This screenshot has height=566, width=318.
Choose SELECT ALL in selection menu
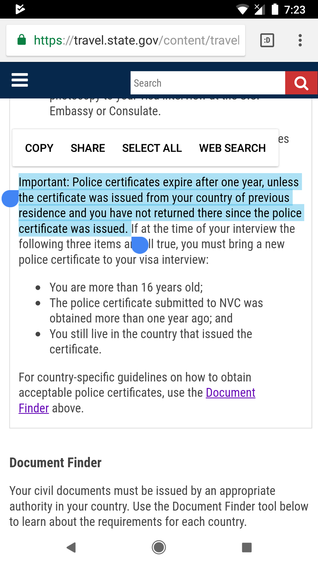(152, 148)
